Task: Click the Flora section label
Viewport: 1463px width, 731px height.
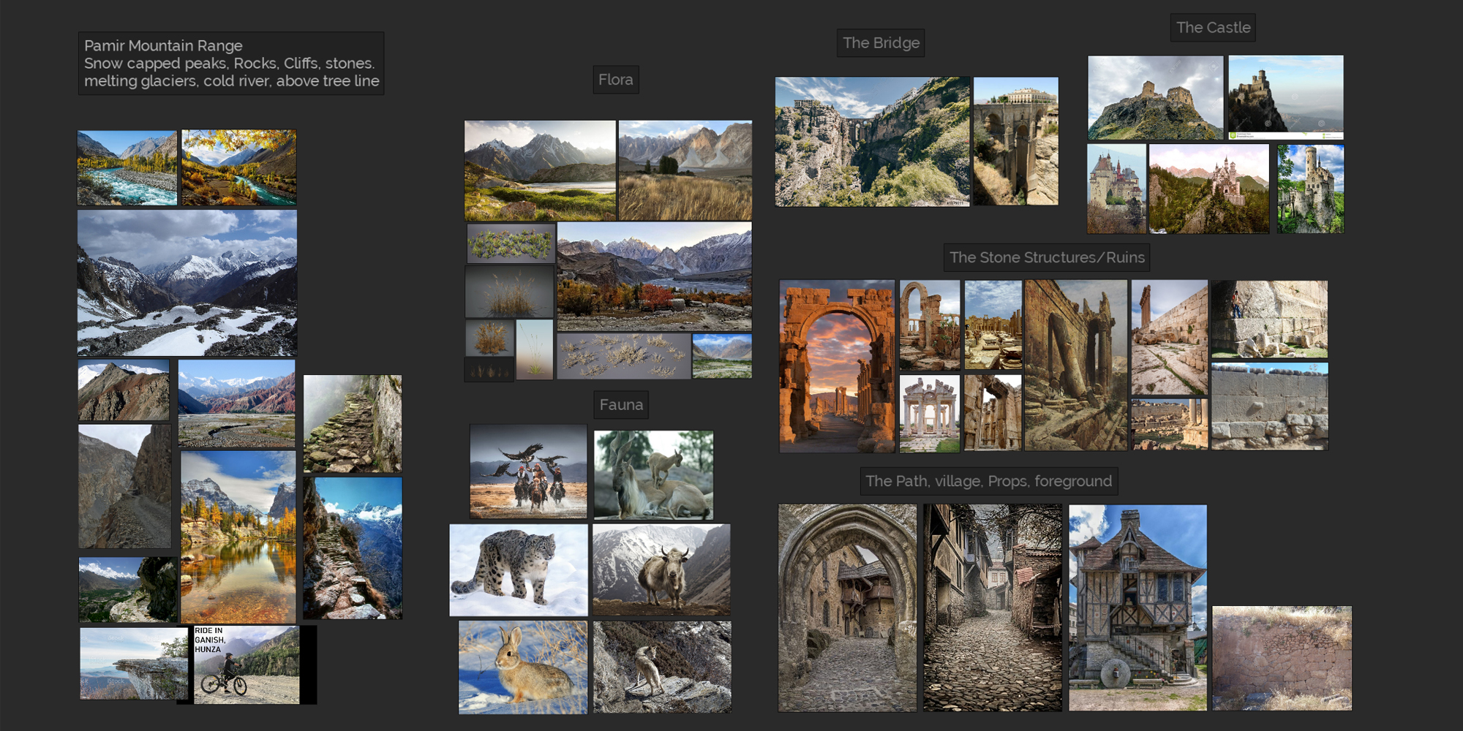Action: coord(615,80)
